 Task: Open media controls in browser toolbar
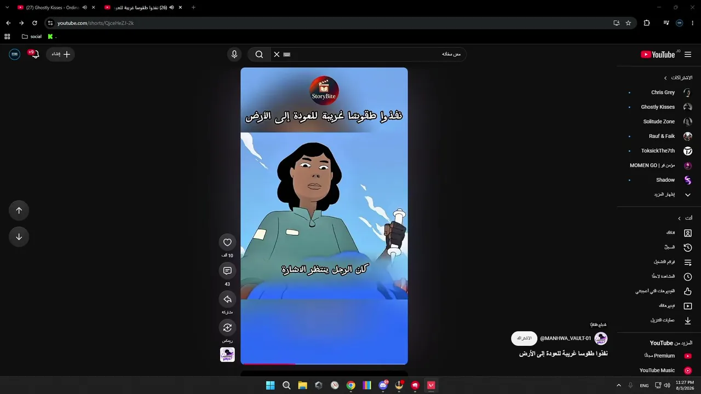point(666,23)
